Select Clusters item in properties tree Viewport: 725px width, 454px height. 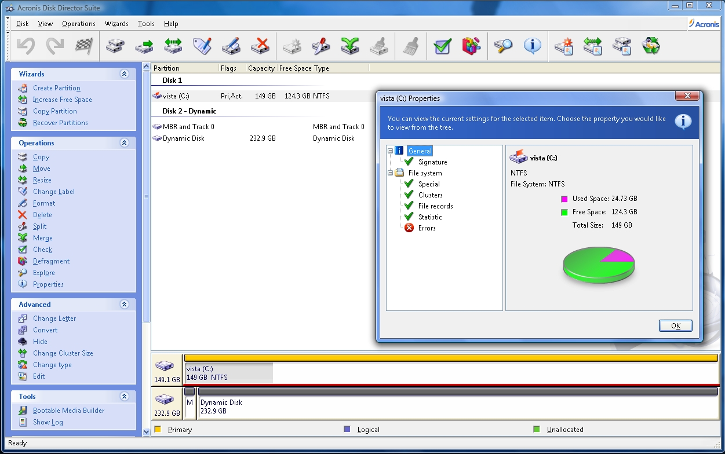(430, 195)
